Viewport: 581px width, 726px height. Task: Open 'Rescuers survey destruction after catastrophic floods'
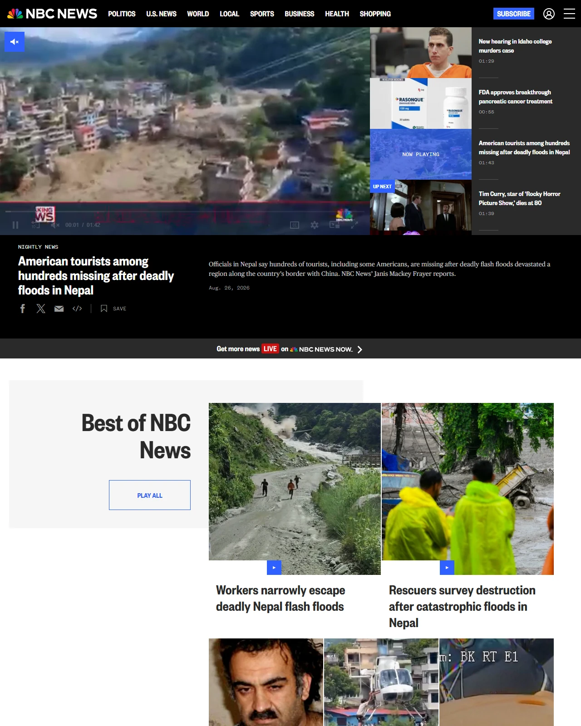(x=462, y=607)
